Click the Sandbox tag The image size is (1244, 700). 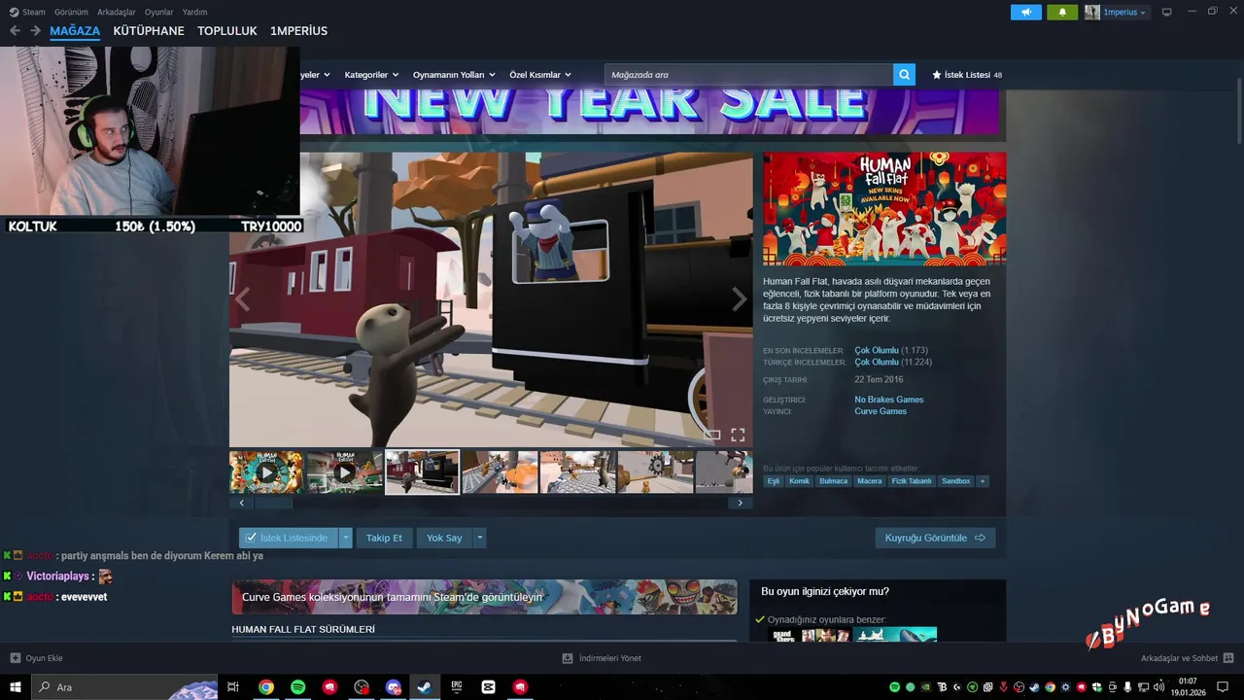[956, 481]
